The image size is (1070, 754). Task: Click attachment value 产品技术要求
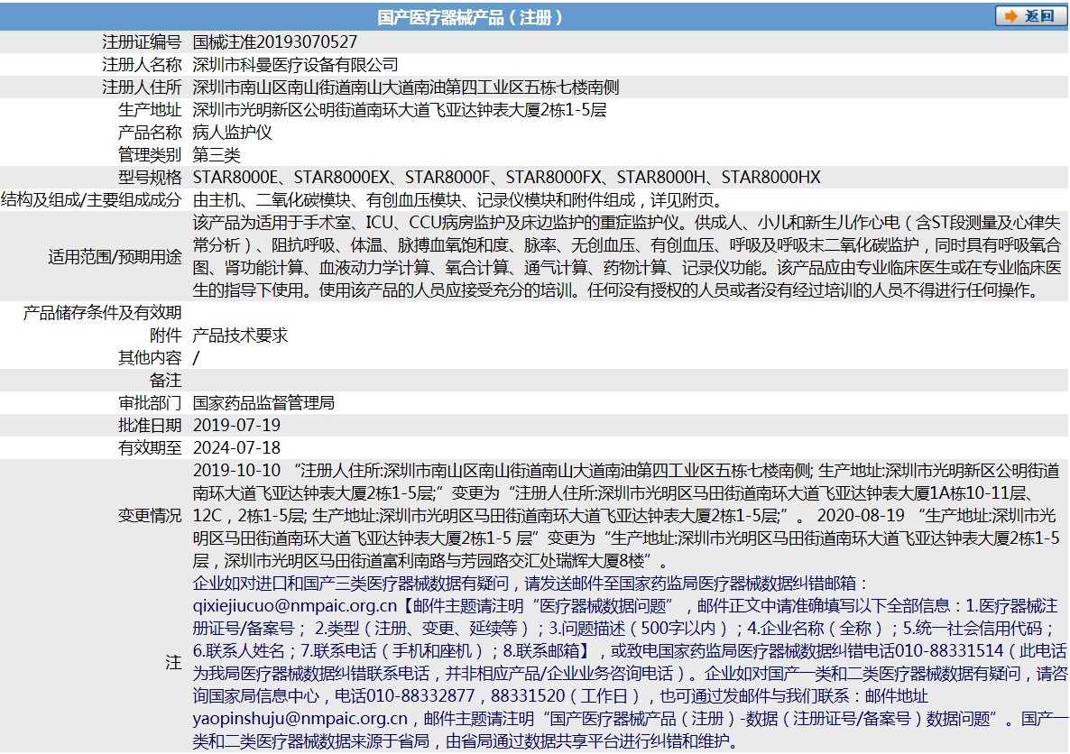pyautogui.click(x=240, y=335)
